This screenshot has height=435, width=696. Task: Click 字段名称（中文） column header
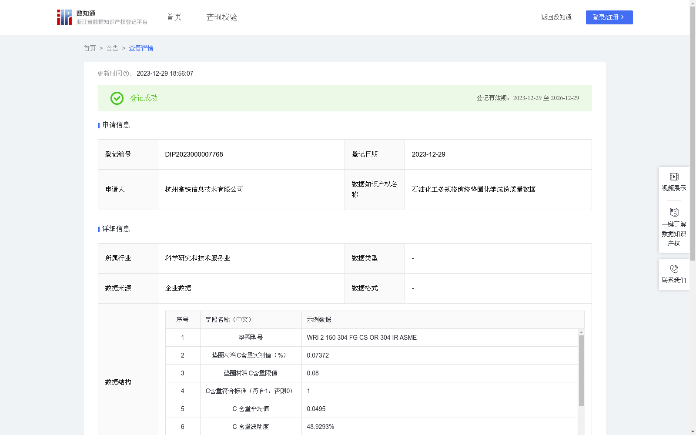click(251, 320)
